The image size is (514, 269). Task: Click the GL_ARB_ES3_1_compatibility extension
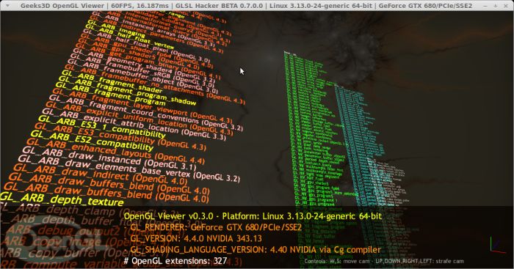click(102, 128)
